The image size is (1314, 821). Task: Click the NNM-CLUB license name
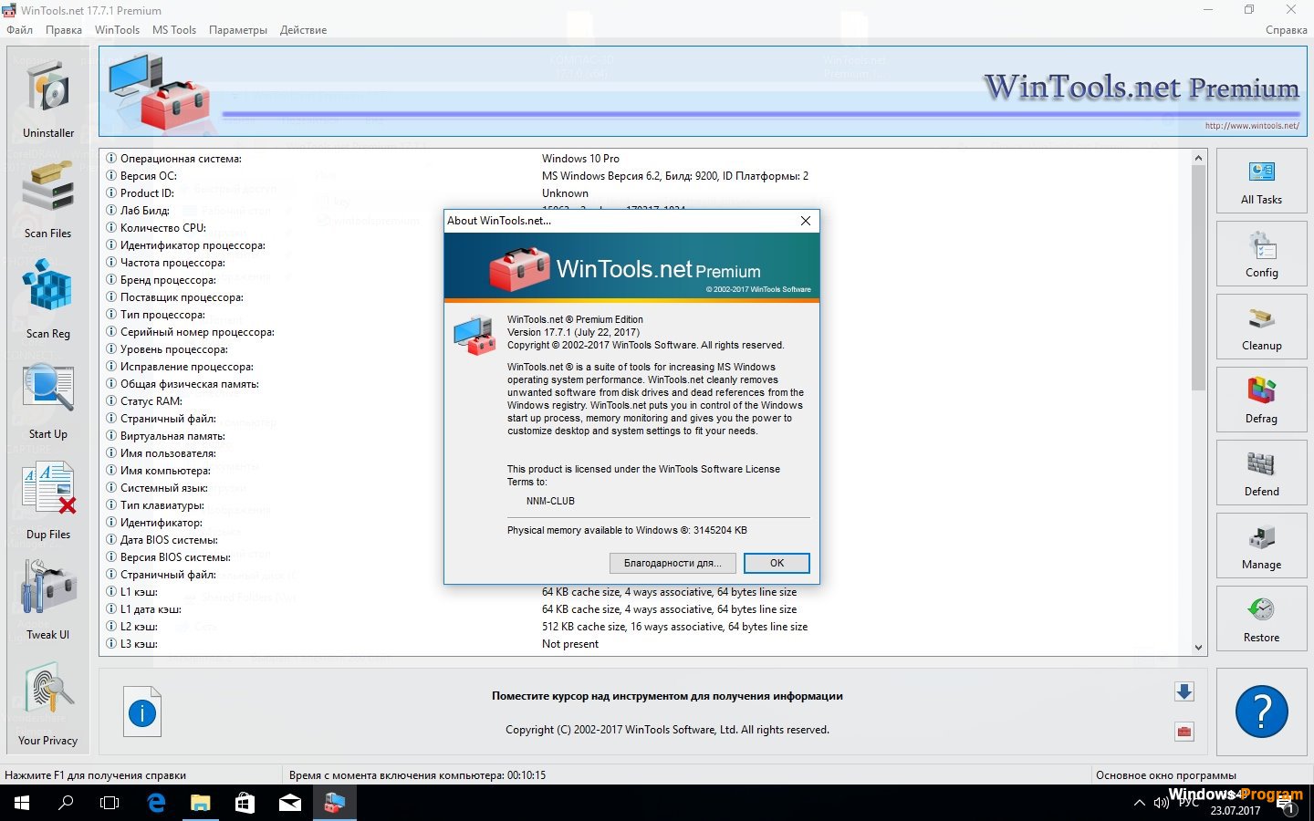point(550,501)
